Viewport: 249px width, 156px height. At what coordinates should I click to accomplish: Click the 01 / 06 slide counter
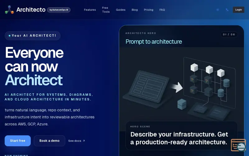[x=229, y=35]
